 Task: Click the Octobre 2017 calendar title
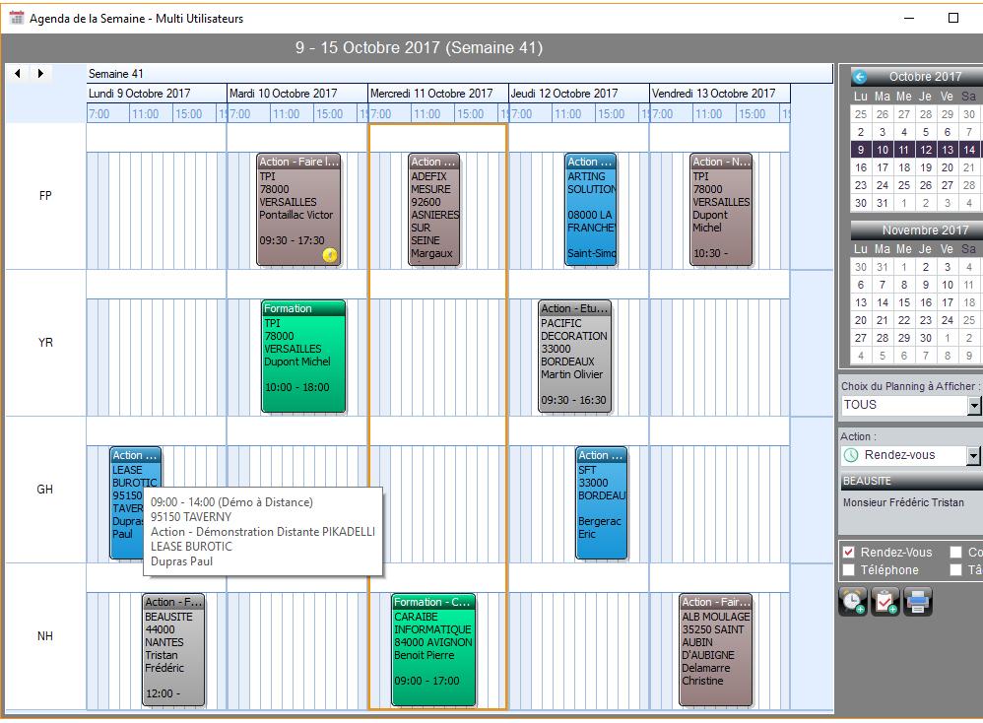pos(925,77)
